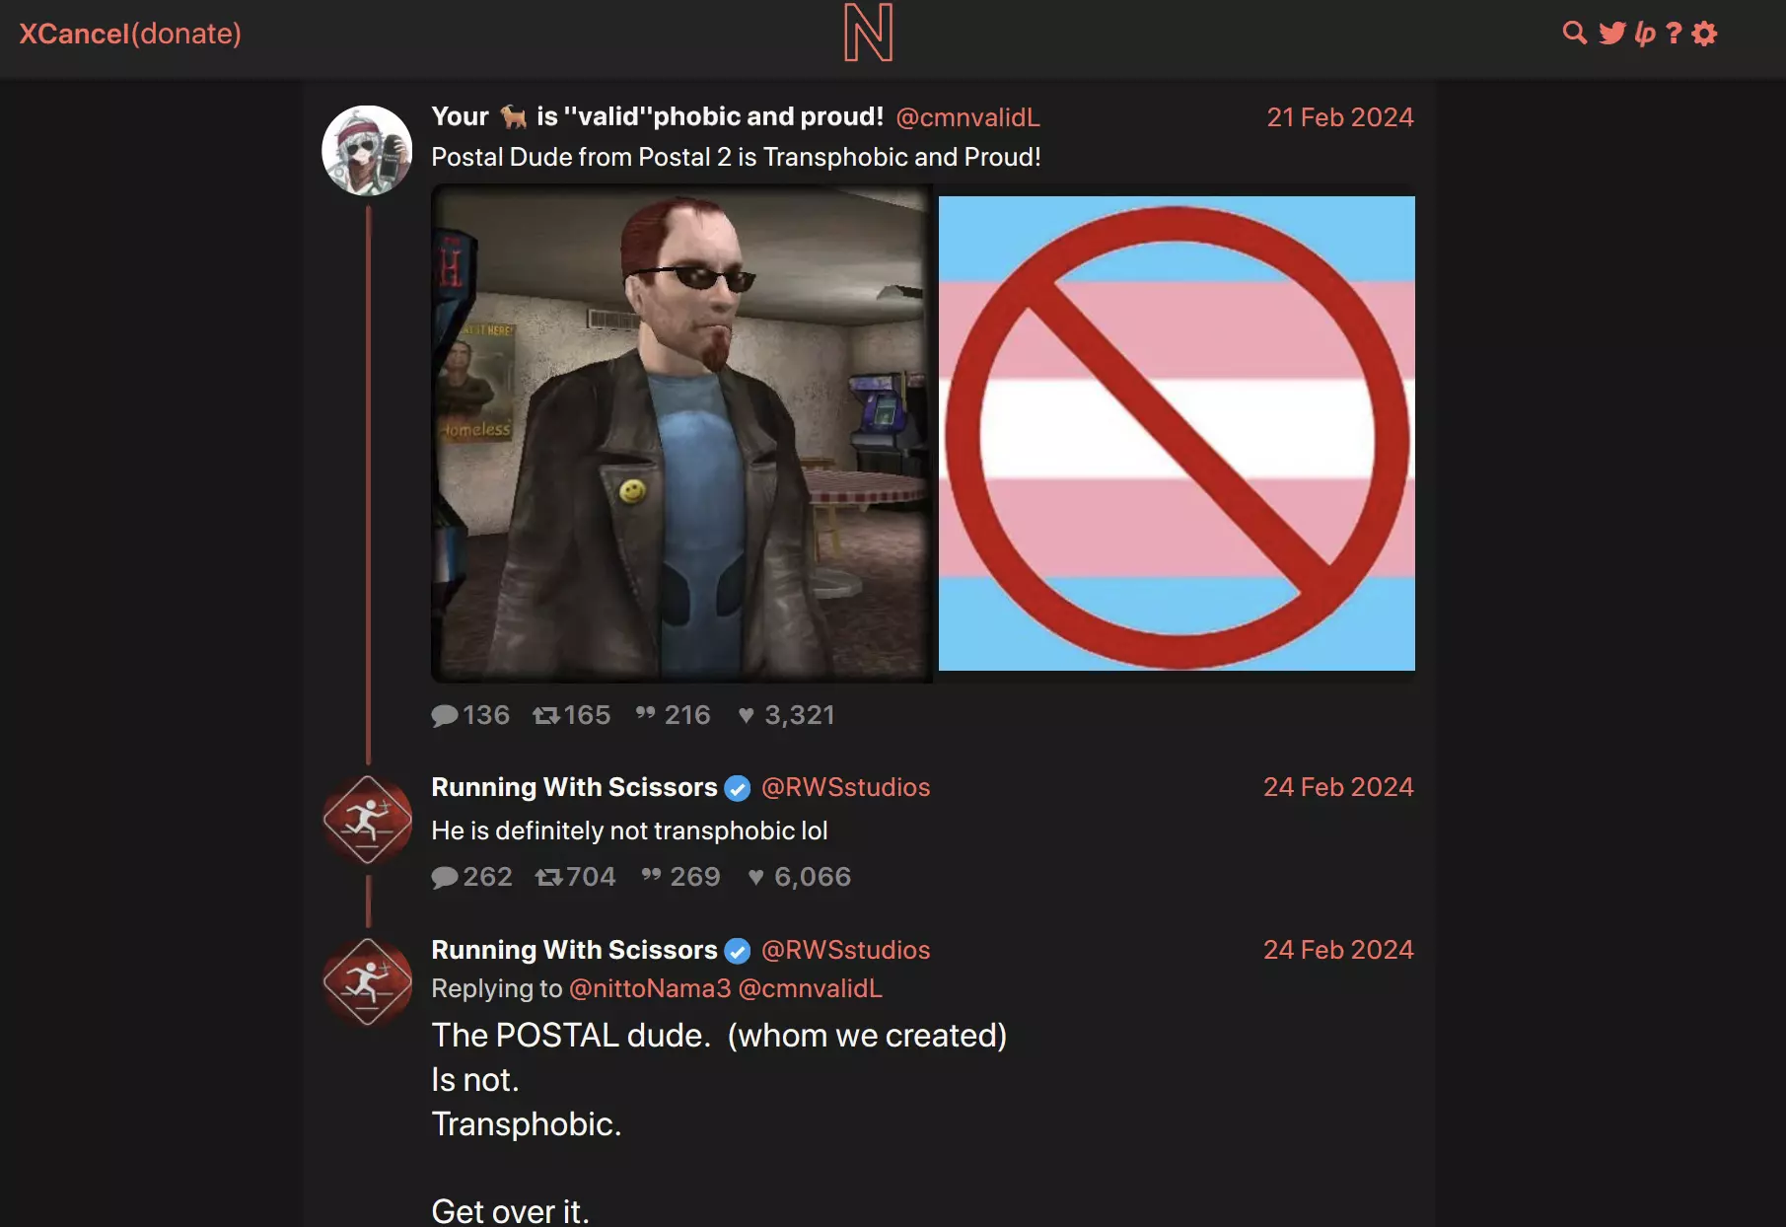
Task: Click the Twitter bird icon in header
Action: pos(1612,34)
